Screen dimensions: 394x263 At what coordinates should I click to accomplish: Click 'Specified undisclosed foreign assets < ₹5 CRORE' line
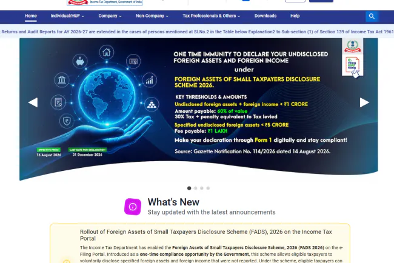coord(232,125)
